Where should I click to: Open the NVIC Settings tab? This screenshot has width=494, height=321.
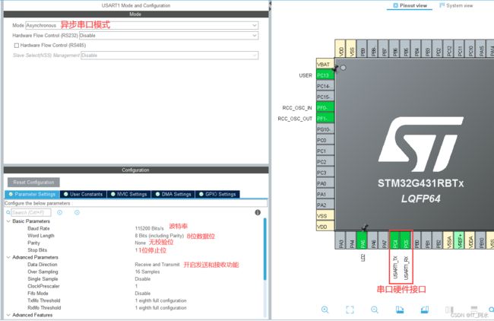click(129, 194)
